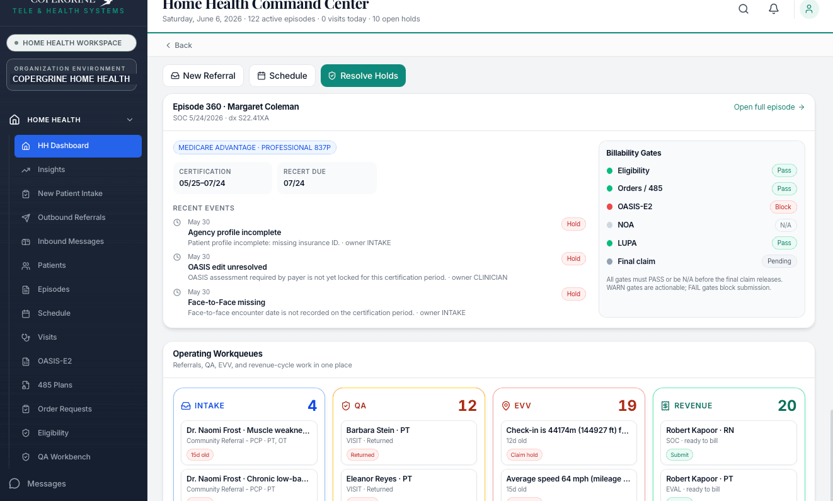Screen dimensions: 833x501
Task: Open Average speed 64 mph EVV card
Action: [569, 485]
